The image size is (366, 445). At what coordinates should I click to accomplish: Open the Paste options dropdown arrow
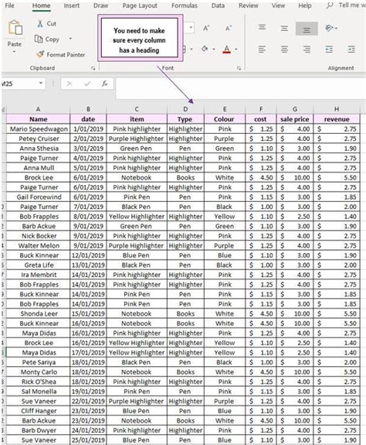[14, 52]
